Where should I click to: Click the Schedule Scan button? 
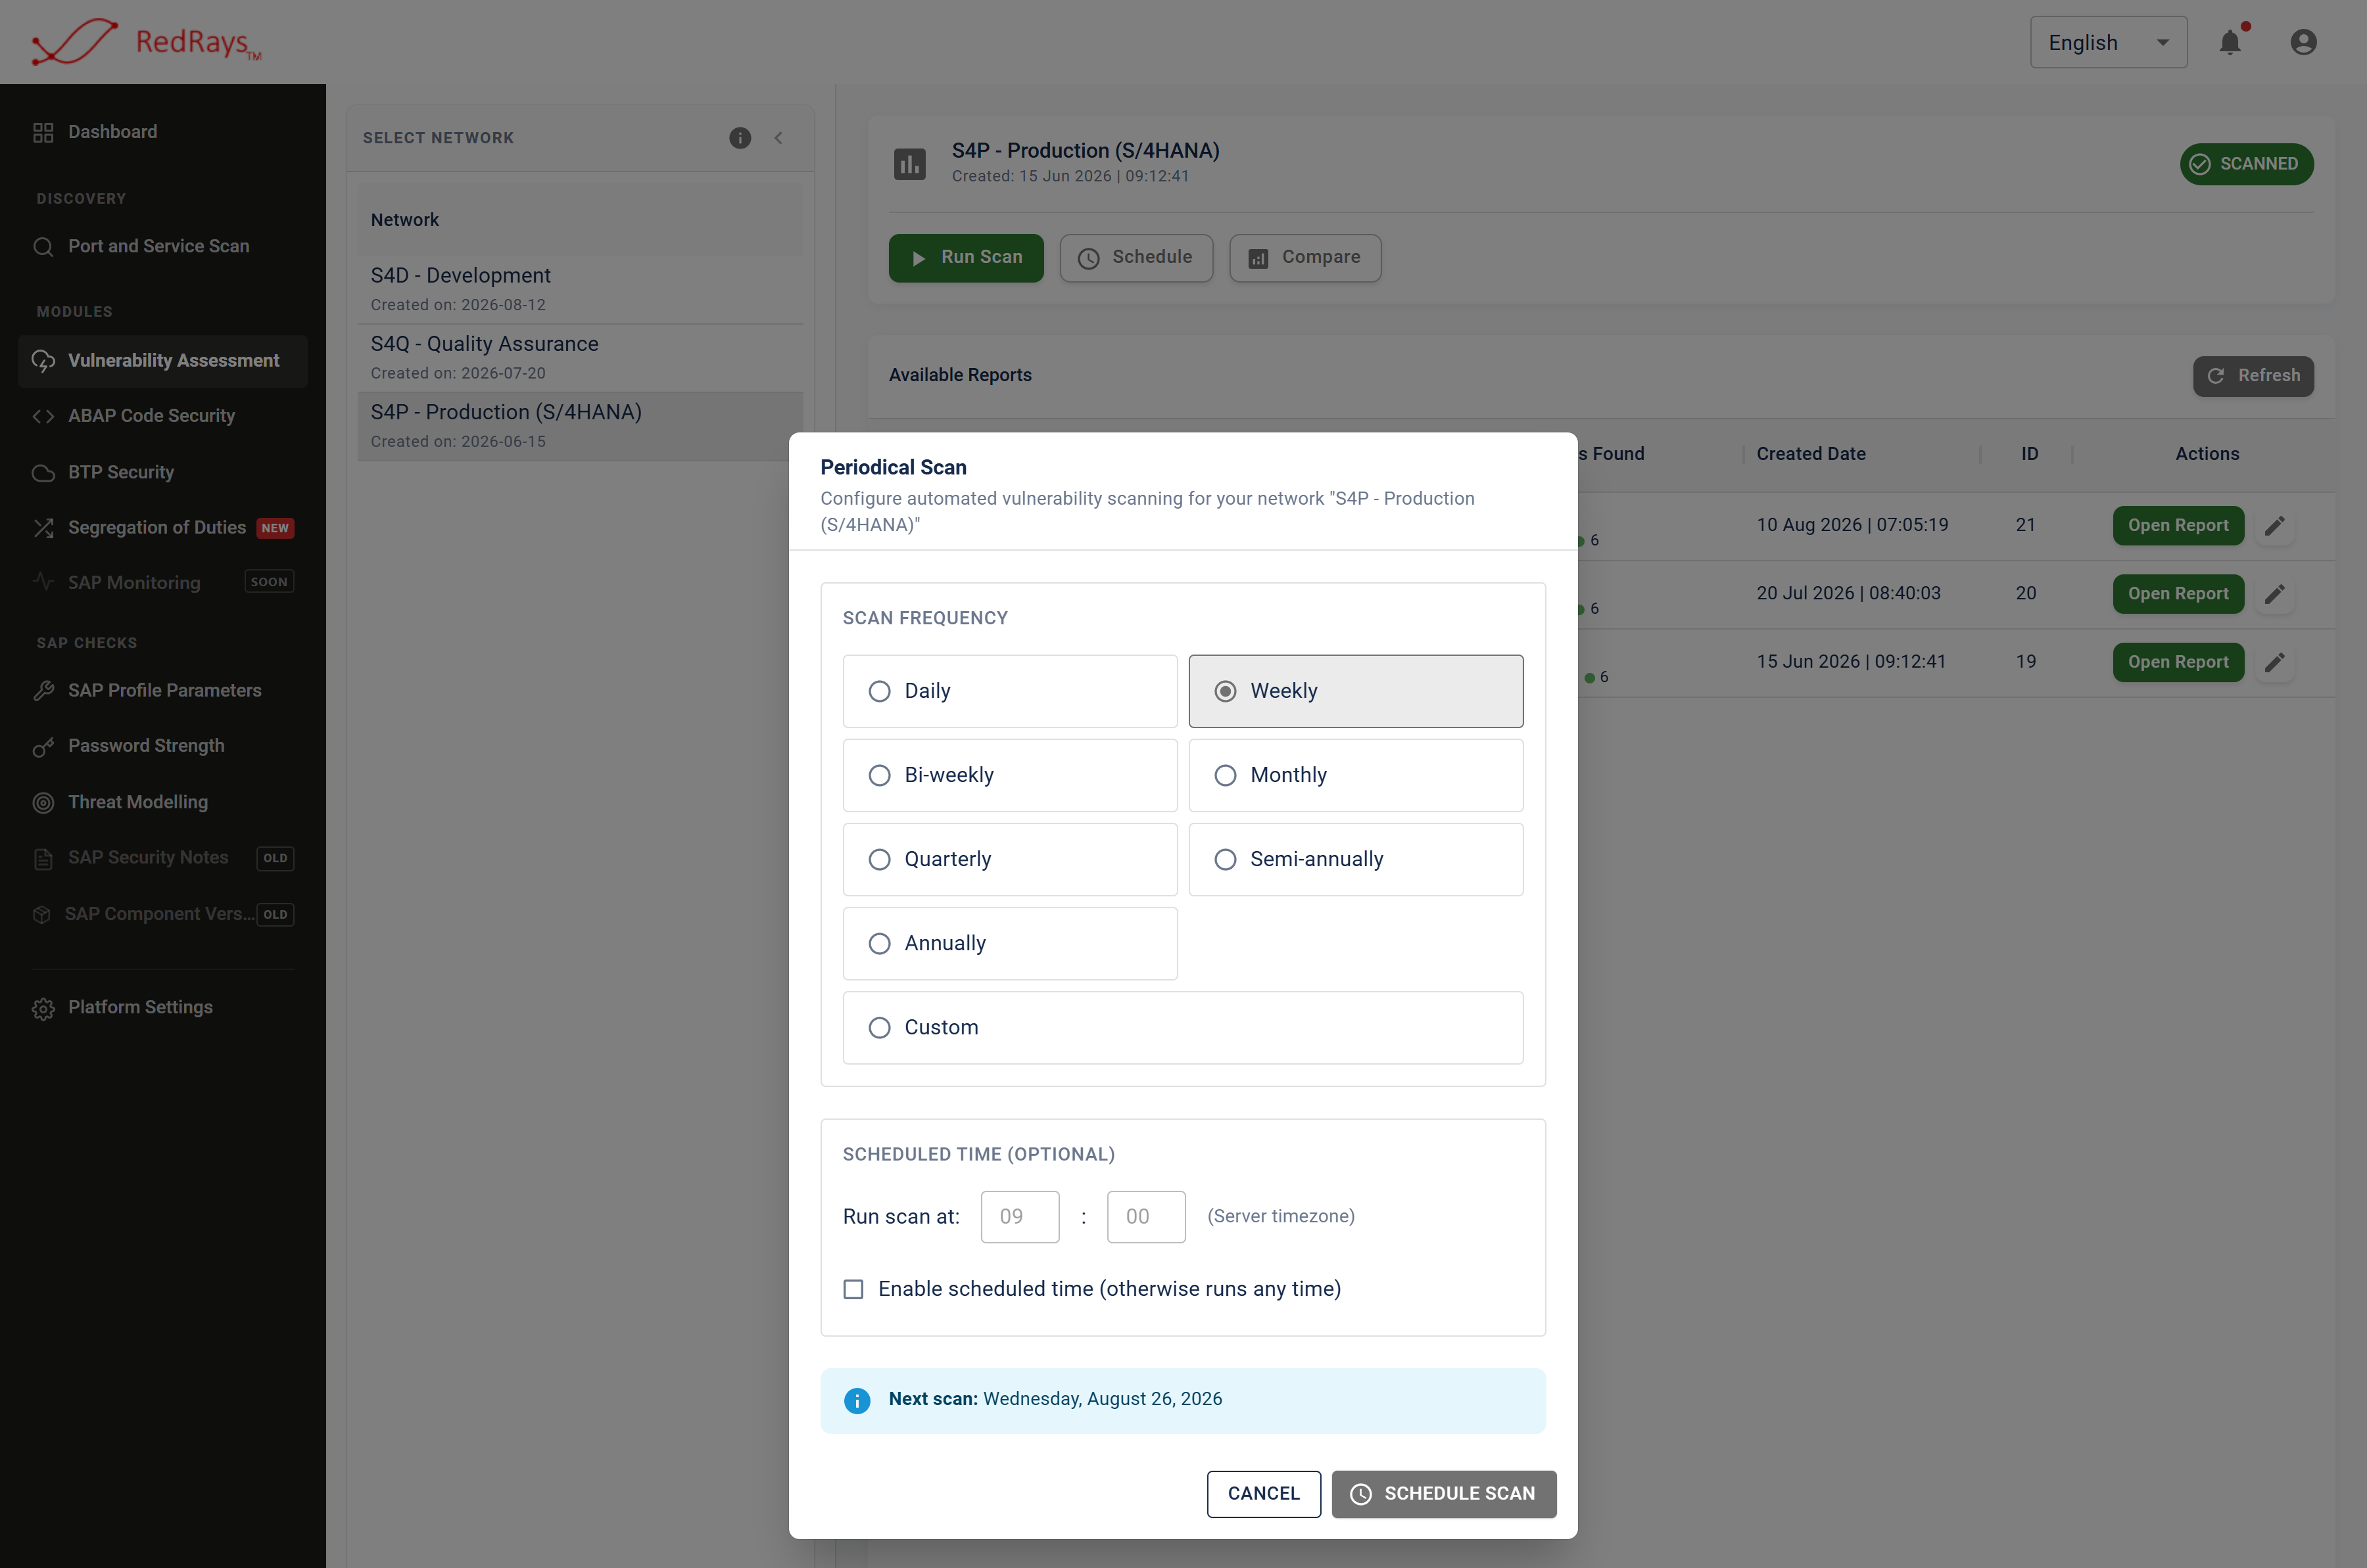coord(1444,1494)
